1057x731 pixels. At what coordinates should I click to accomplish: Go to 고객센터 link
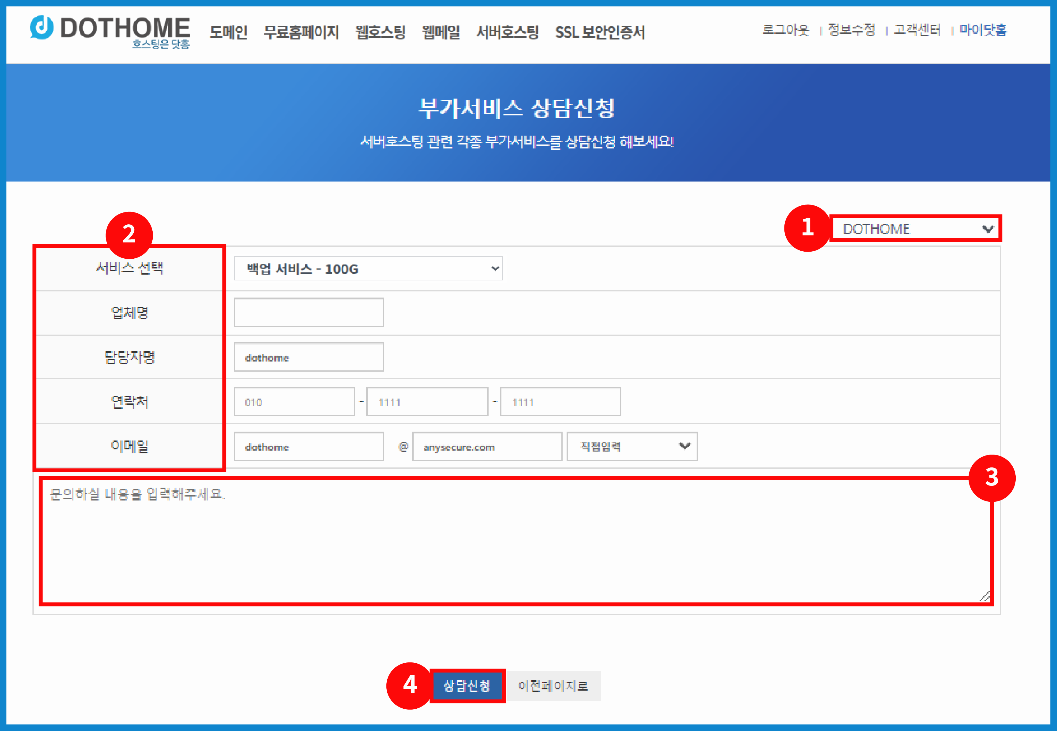(x=917, y=30)
